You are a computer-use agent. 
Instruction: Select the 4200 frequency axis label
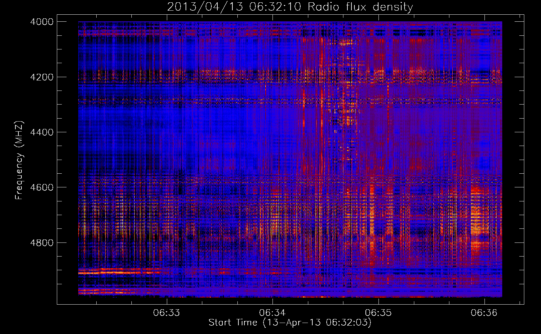(x=42, y=77)
